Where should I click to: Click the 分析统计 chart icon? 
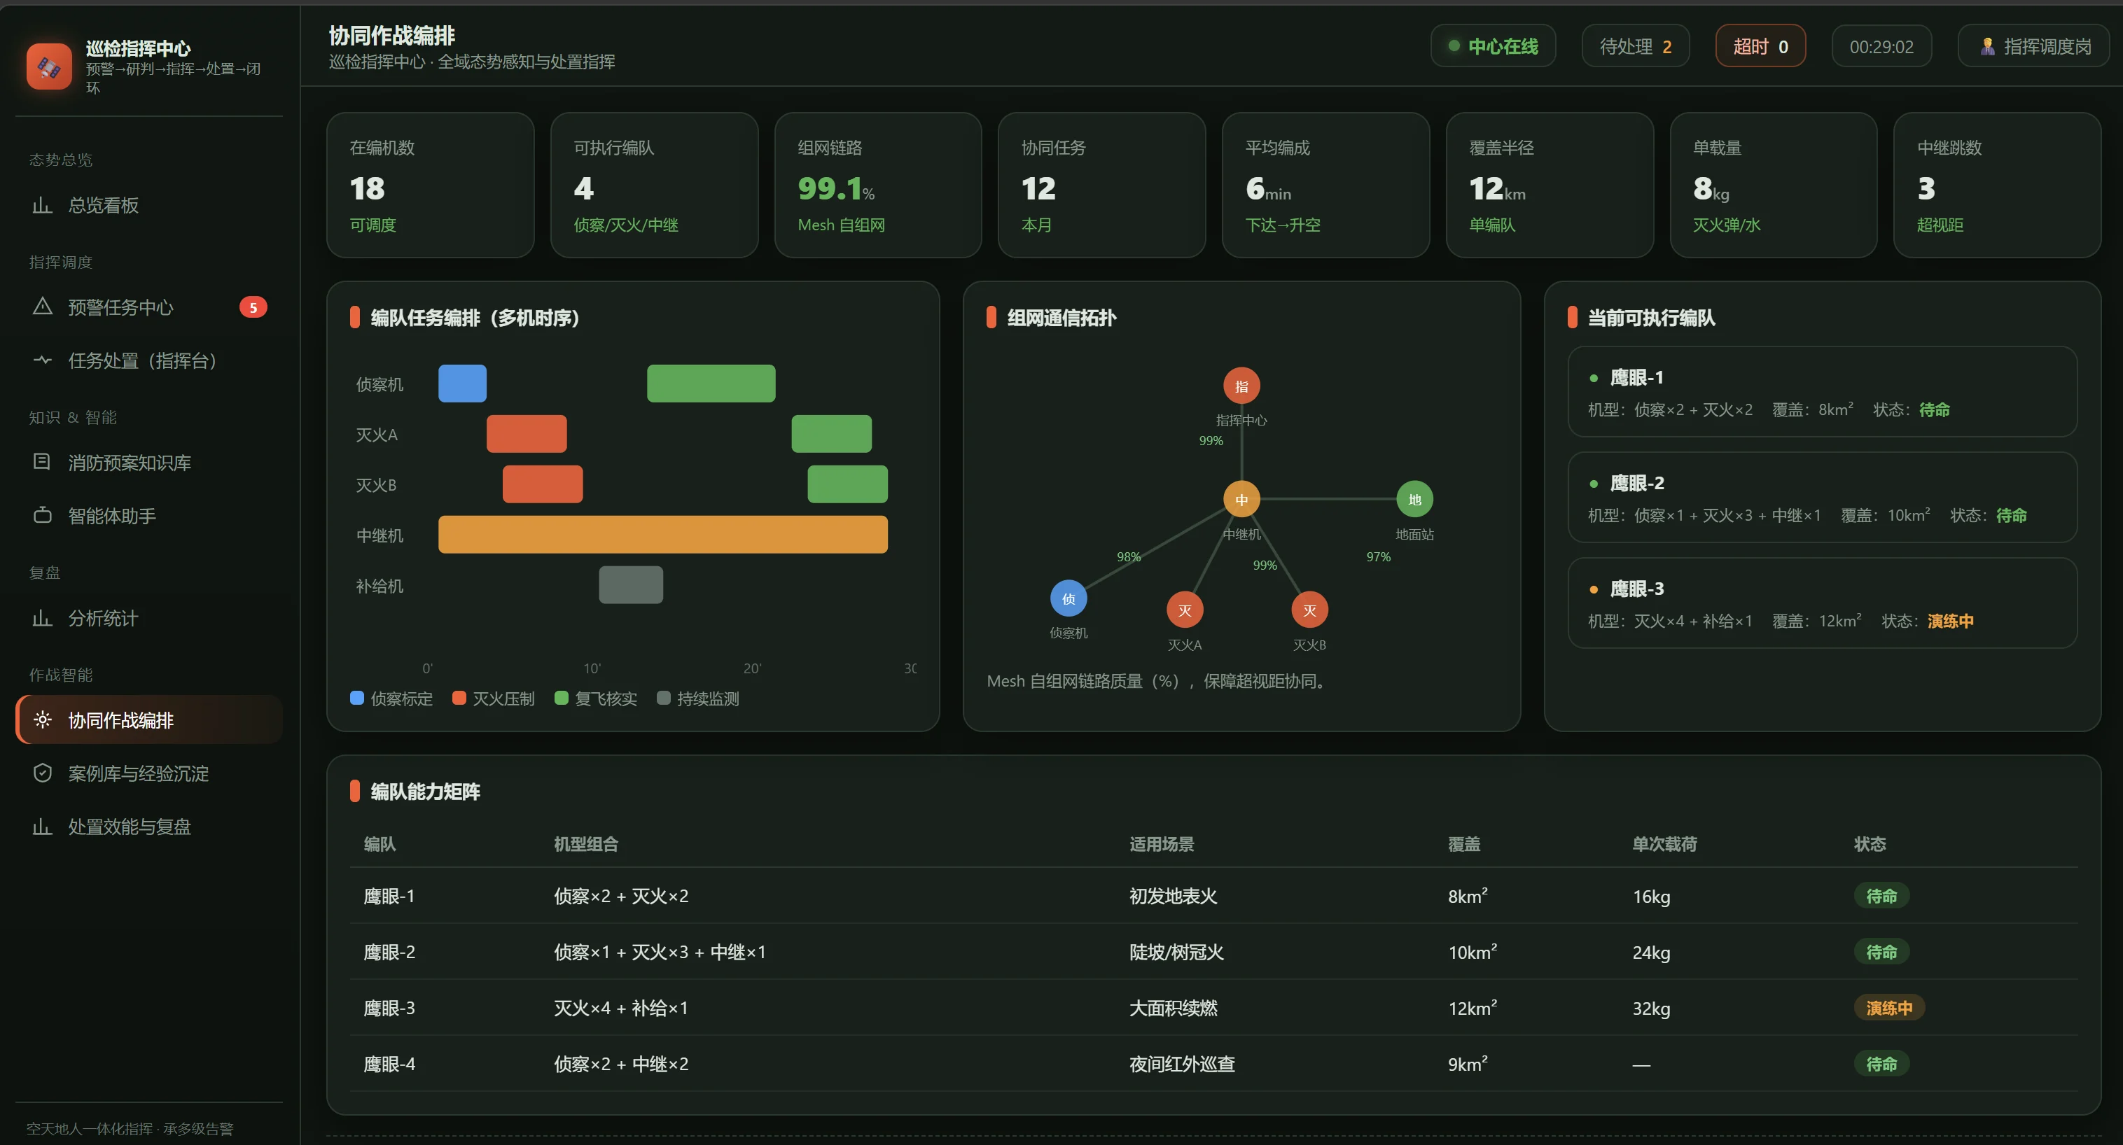42,618
